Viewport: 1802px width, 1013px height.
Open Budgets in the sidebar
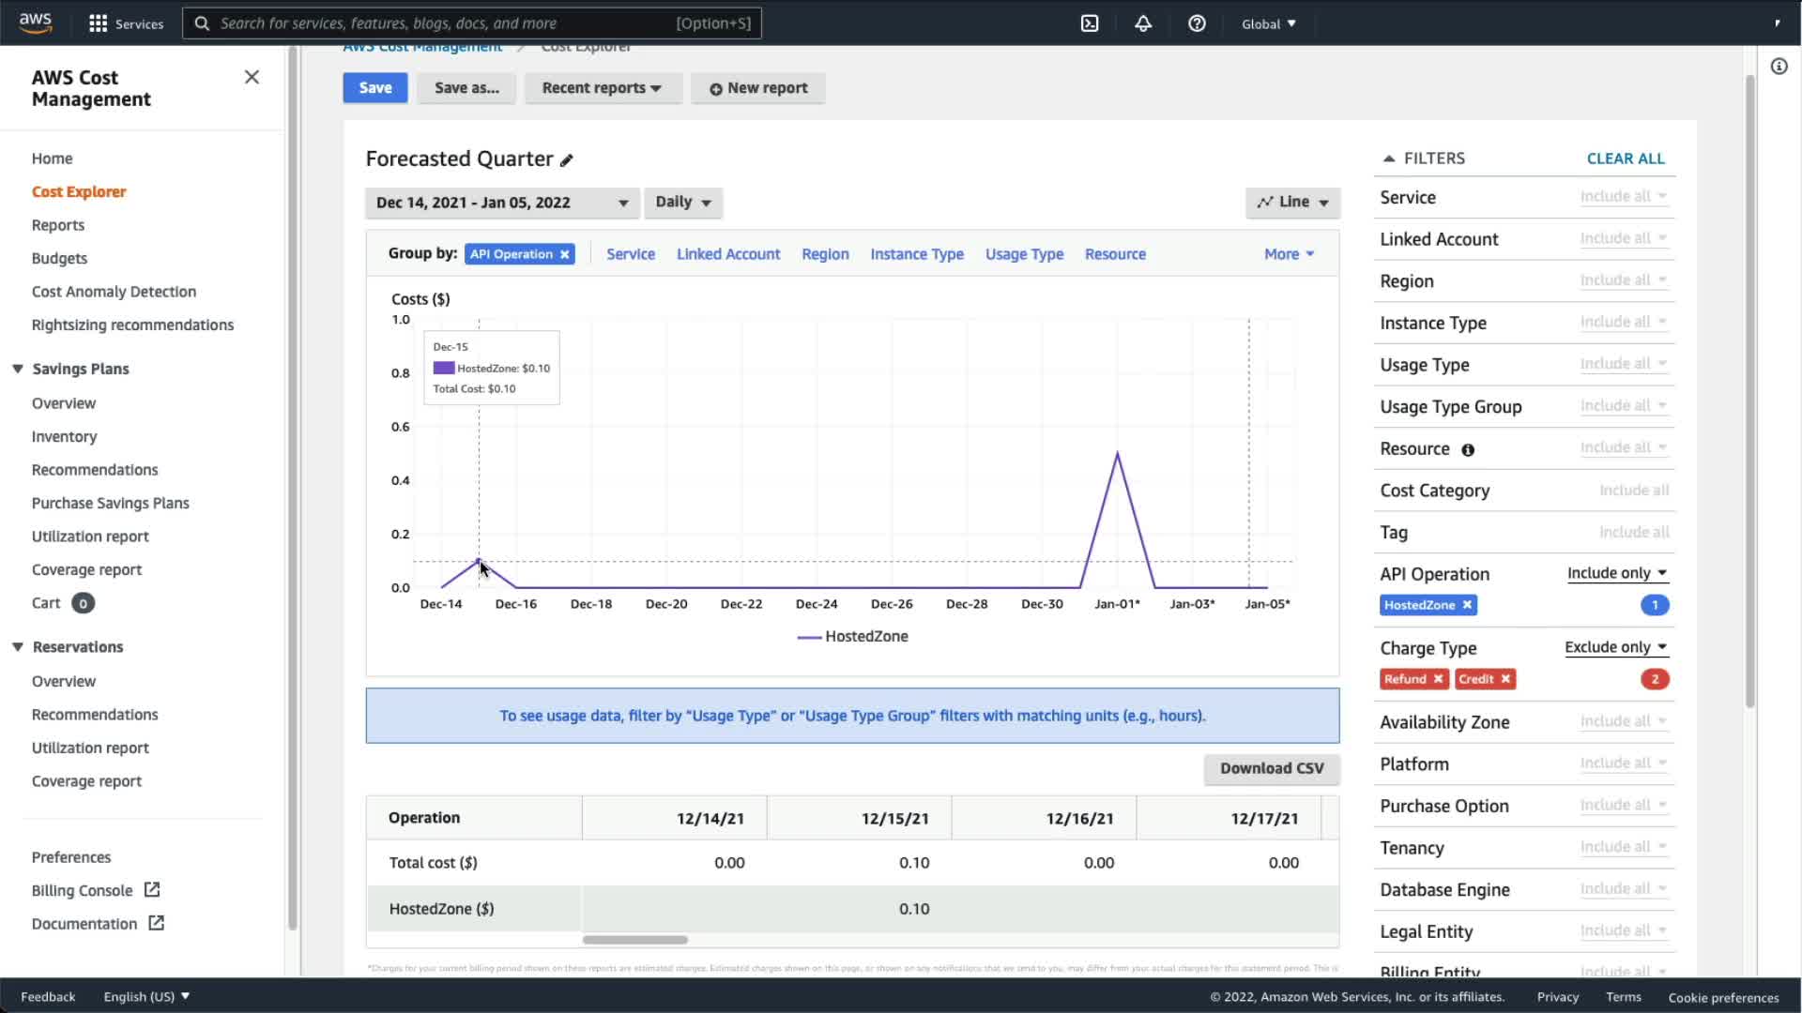pos(59,258)
